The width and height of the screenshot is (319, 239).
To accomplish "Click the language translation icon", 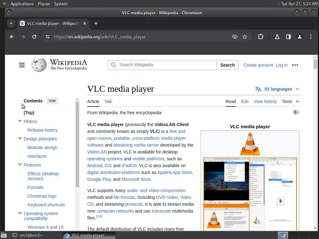I will (258, 89).
